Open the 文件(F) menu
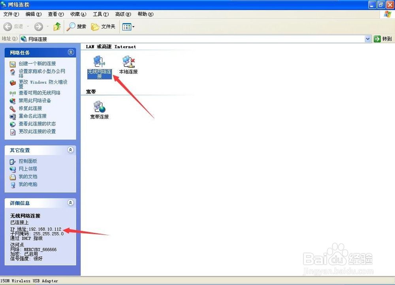The image size is (395, 285). coord(11,14)
